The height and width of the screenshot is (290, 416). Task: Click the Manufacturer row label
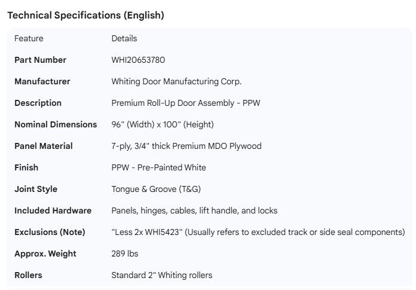tap(42, 81)
